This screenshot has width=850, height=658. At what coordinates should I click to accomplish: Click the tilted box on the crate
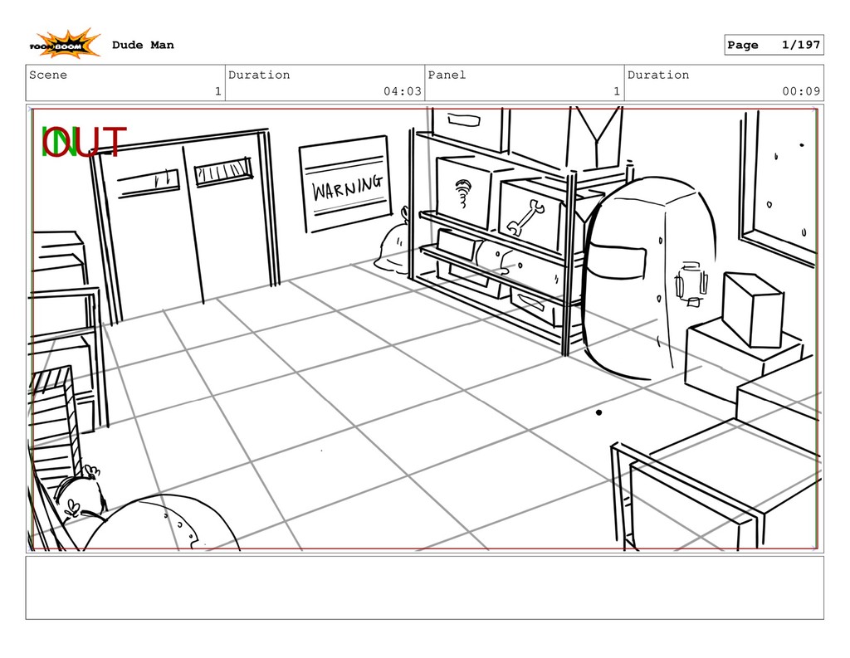click(x=751, y=309)
